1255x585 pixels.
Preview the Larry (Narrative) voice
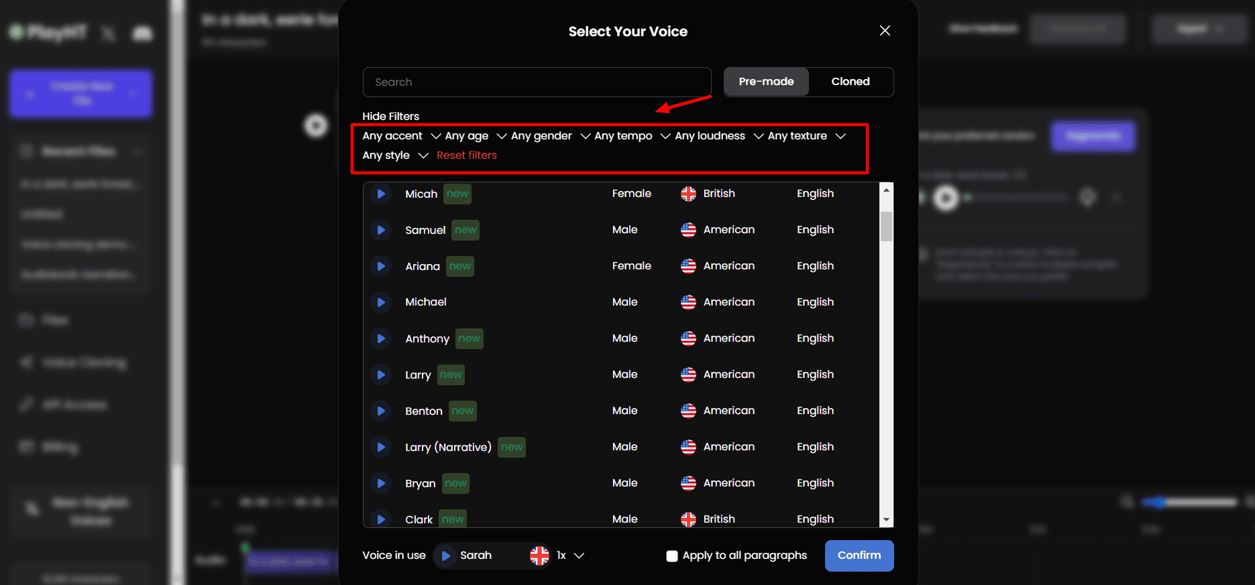[x=380, y=447]
